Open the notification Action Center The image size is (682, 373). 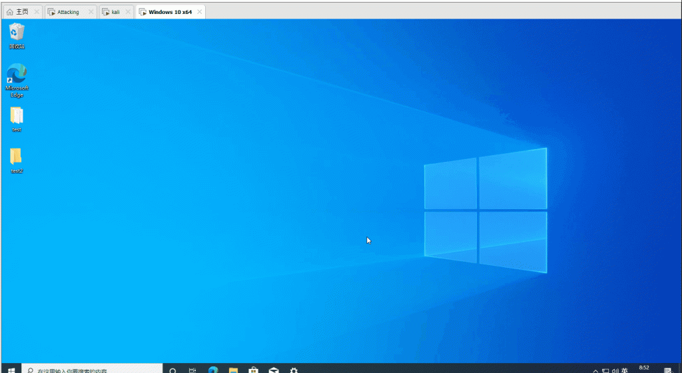coord(667,370)
